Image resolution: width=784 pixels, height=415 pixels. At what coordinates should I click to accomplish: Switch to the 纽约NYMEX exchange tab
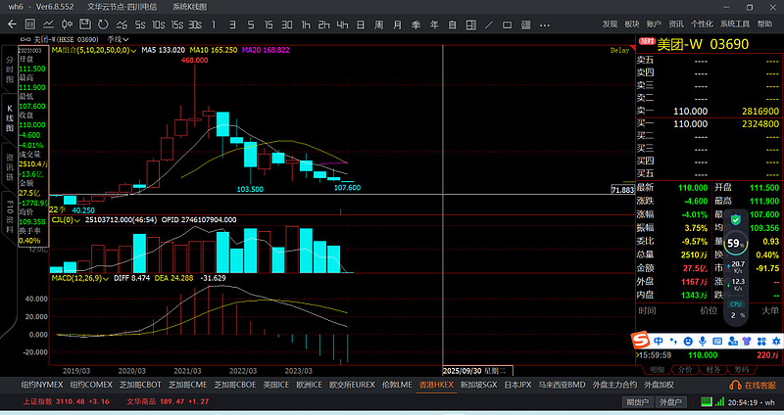point(42,385)
